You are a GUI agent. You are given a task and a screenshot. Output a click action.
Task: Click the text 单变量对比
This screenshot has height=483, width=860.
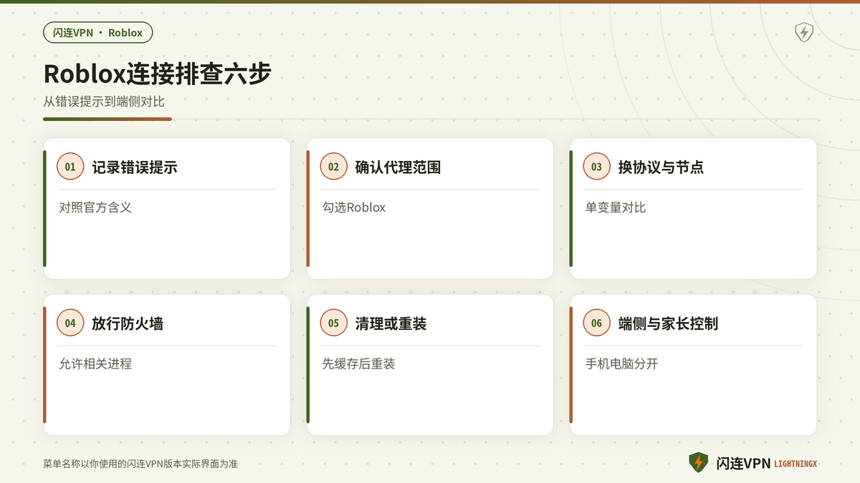pos(616,208)
